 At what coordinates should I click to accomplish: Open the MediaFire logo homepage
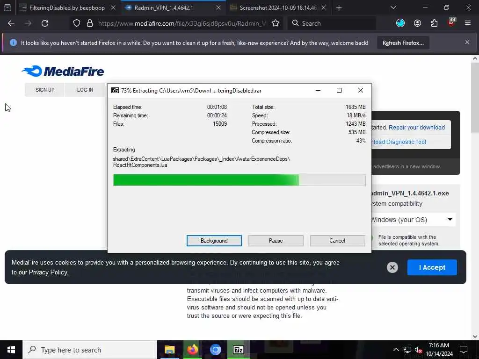pyautogui.click(x=63, y=71)
